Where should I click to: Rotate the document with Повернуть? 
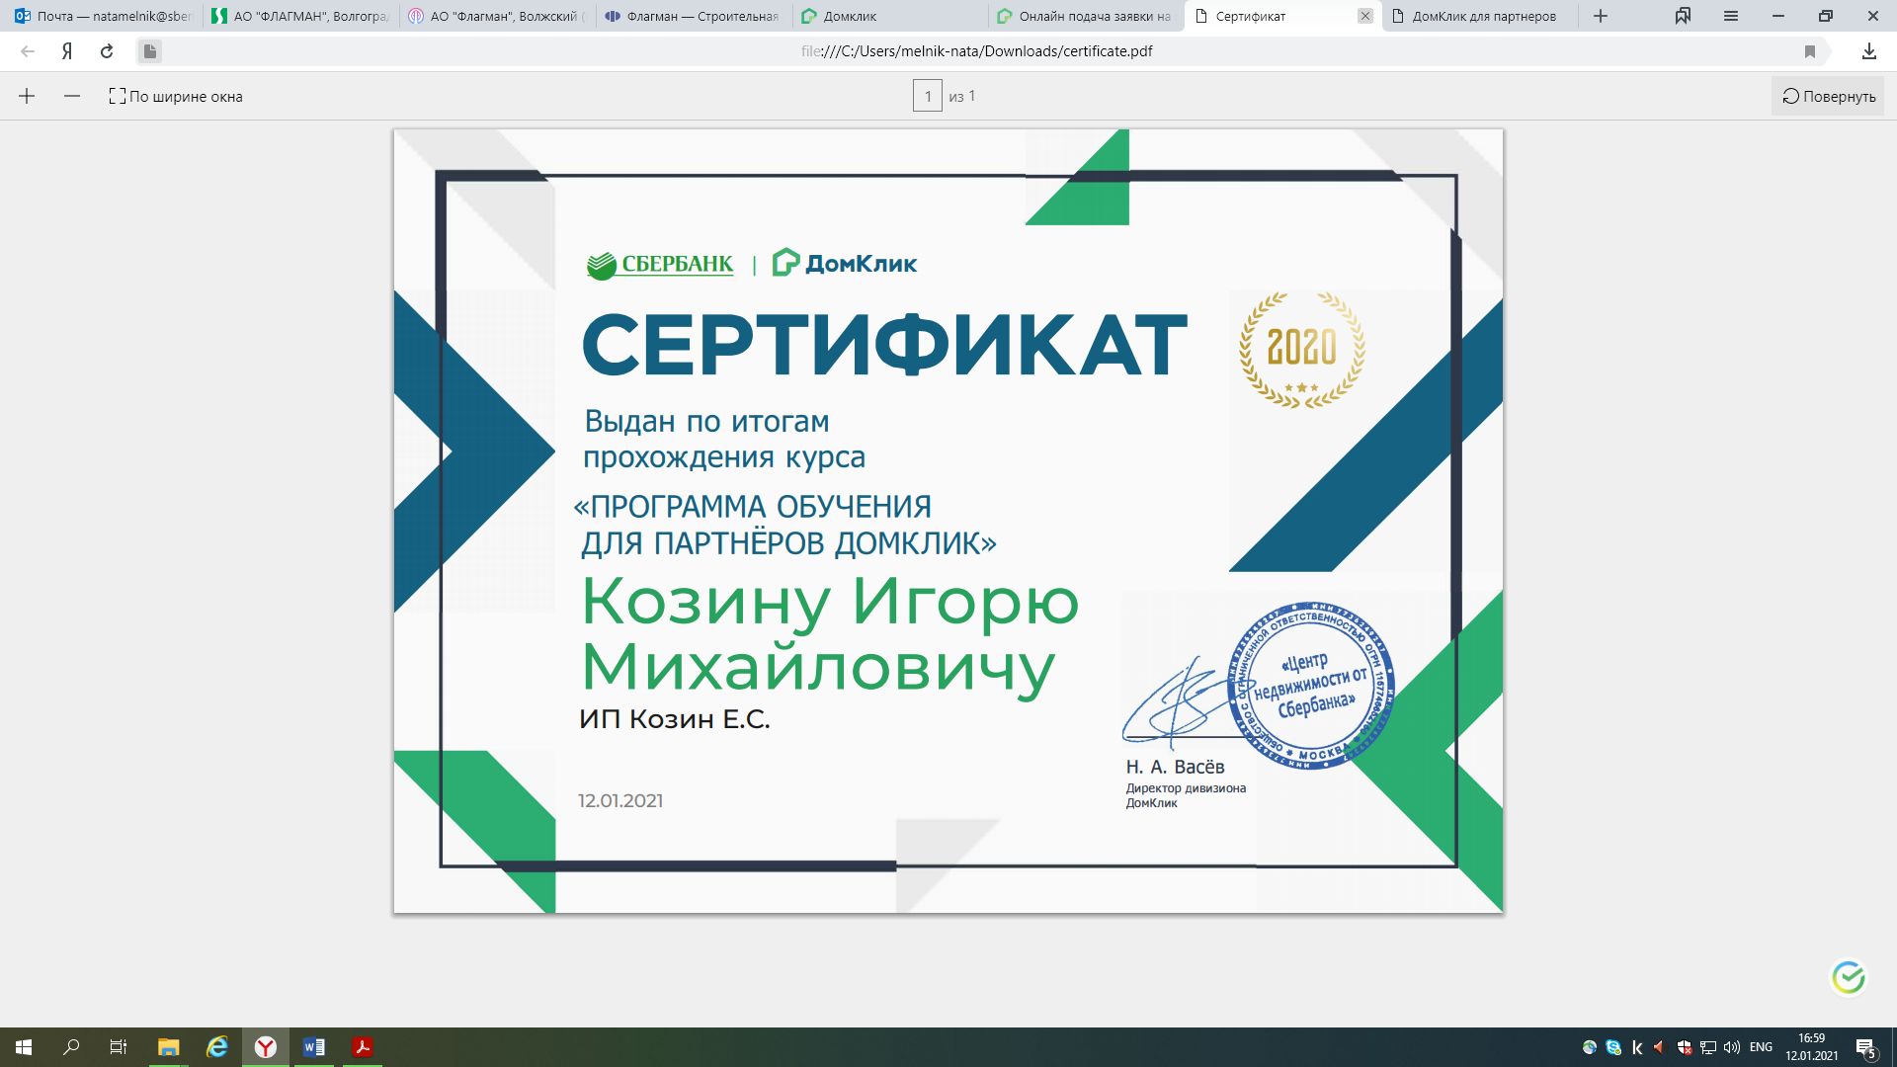(1829, 96)
